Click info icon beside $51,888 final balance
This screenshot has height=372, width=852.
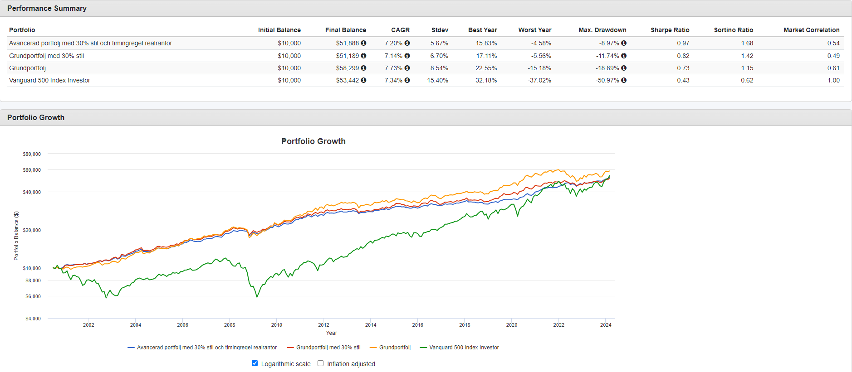363,43
